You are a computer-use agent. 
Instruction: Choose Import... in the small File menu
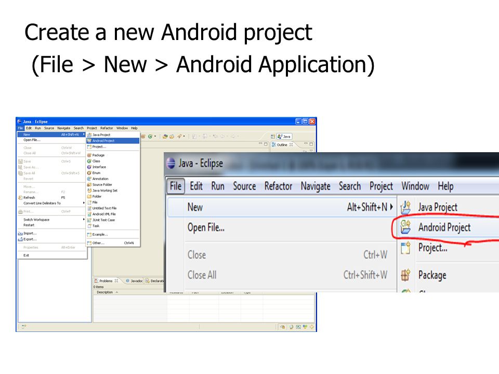coord(51,233)
